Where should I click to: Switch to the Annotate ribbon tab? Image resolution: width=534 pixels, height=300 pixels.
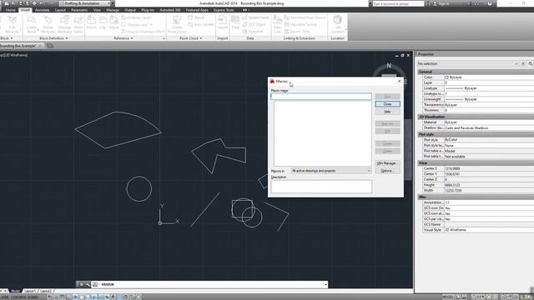coord(43,10)
